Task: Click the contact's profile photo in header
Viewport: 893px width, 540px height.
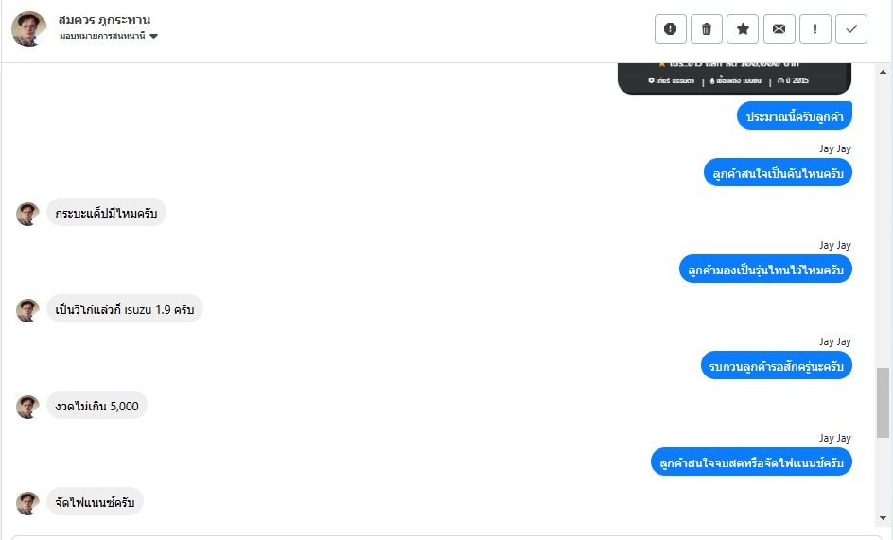Action: [x=28, y=29]
